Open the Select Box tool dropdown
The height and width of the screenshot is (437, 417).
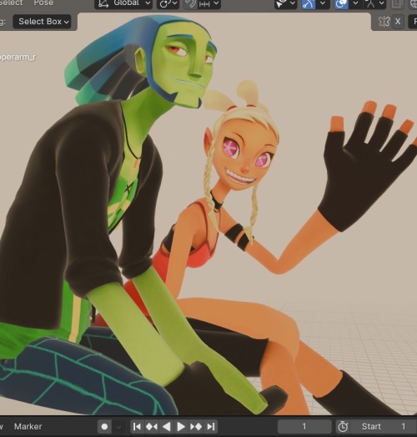[42, 22]
